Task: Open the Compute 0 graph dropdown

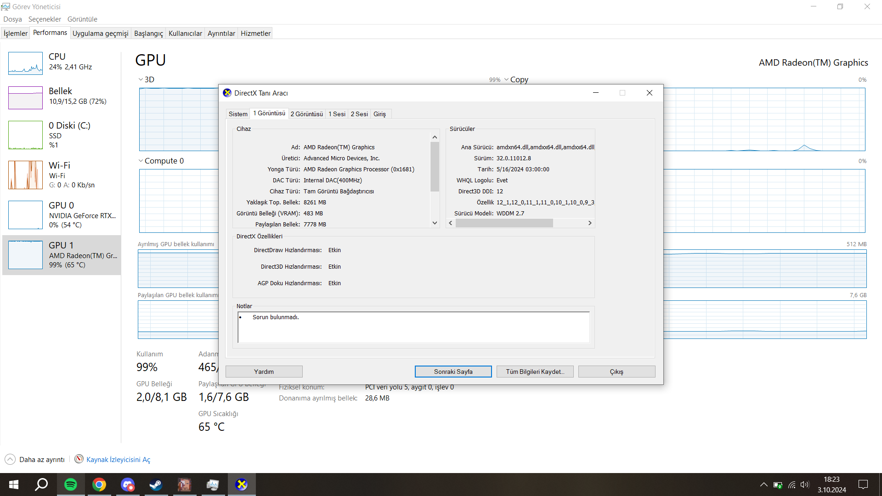Action: [x=141, y=161]
